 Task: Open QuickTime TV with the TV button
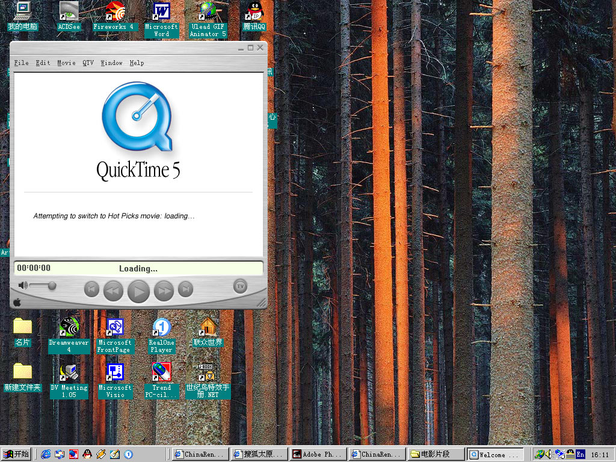point(241,286)
